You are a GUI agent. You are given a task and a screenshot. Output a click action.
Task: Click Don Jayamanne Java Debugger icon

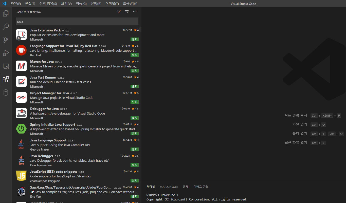pyautogui.click(x=21, y=160)
